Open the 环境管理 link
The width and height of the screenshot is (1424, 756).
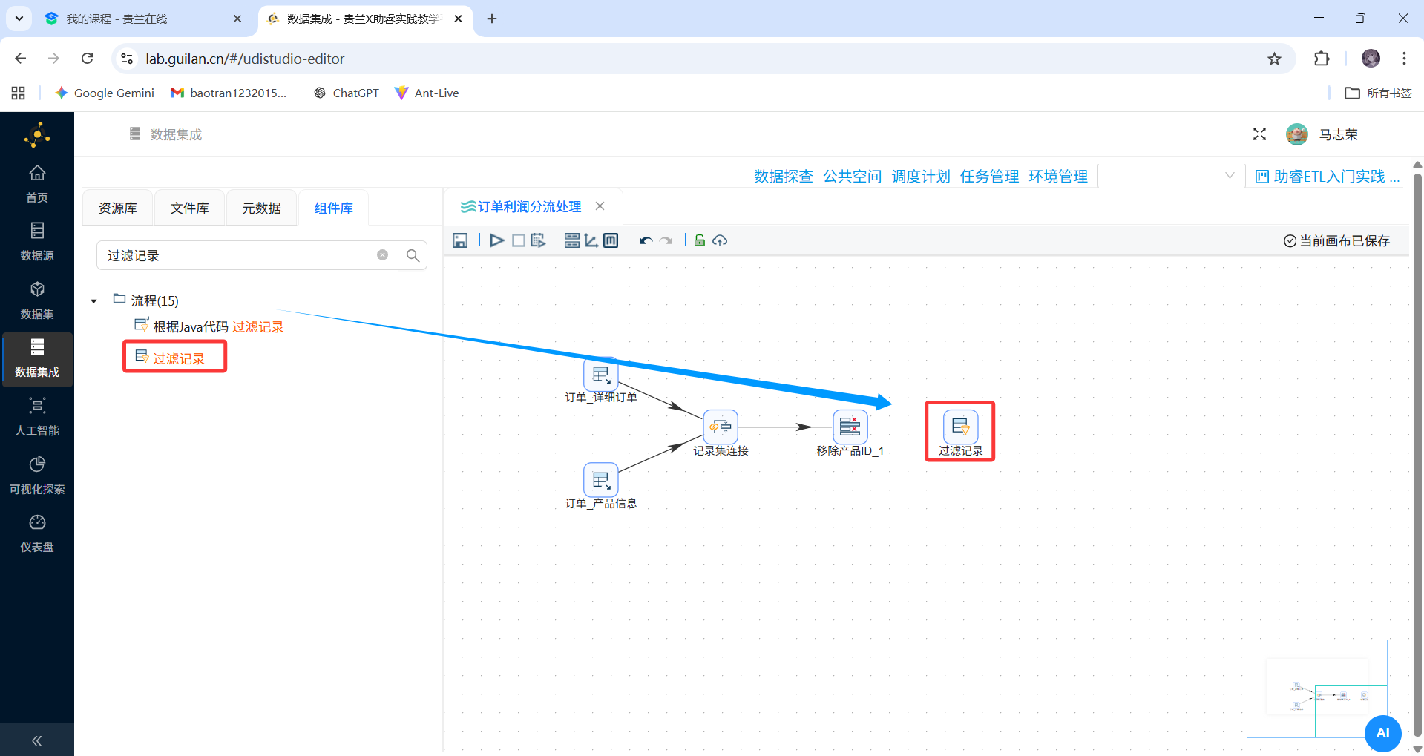point(1058,176)
